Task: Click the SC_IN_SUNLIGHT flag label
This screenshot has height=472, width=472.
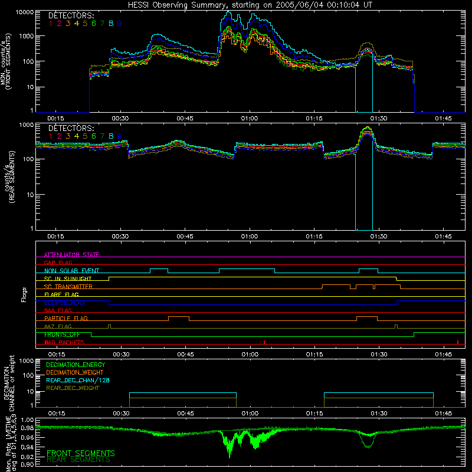Action: click(x=68, y=278)
